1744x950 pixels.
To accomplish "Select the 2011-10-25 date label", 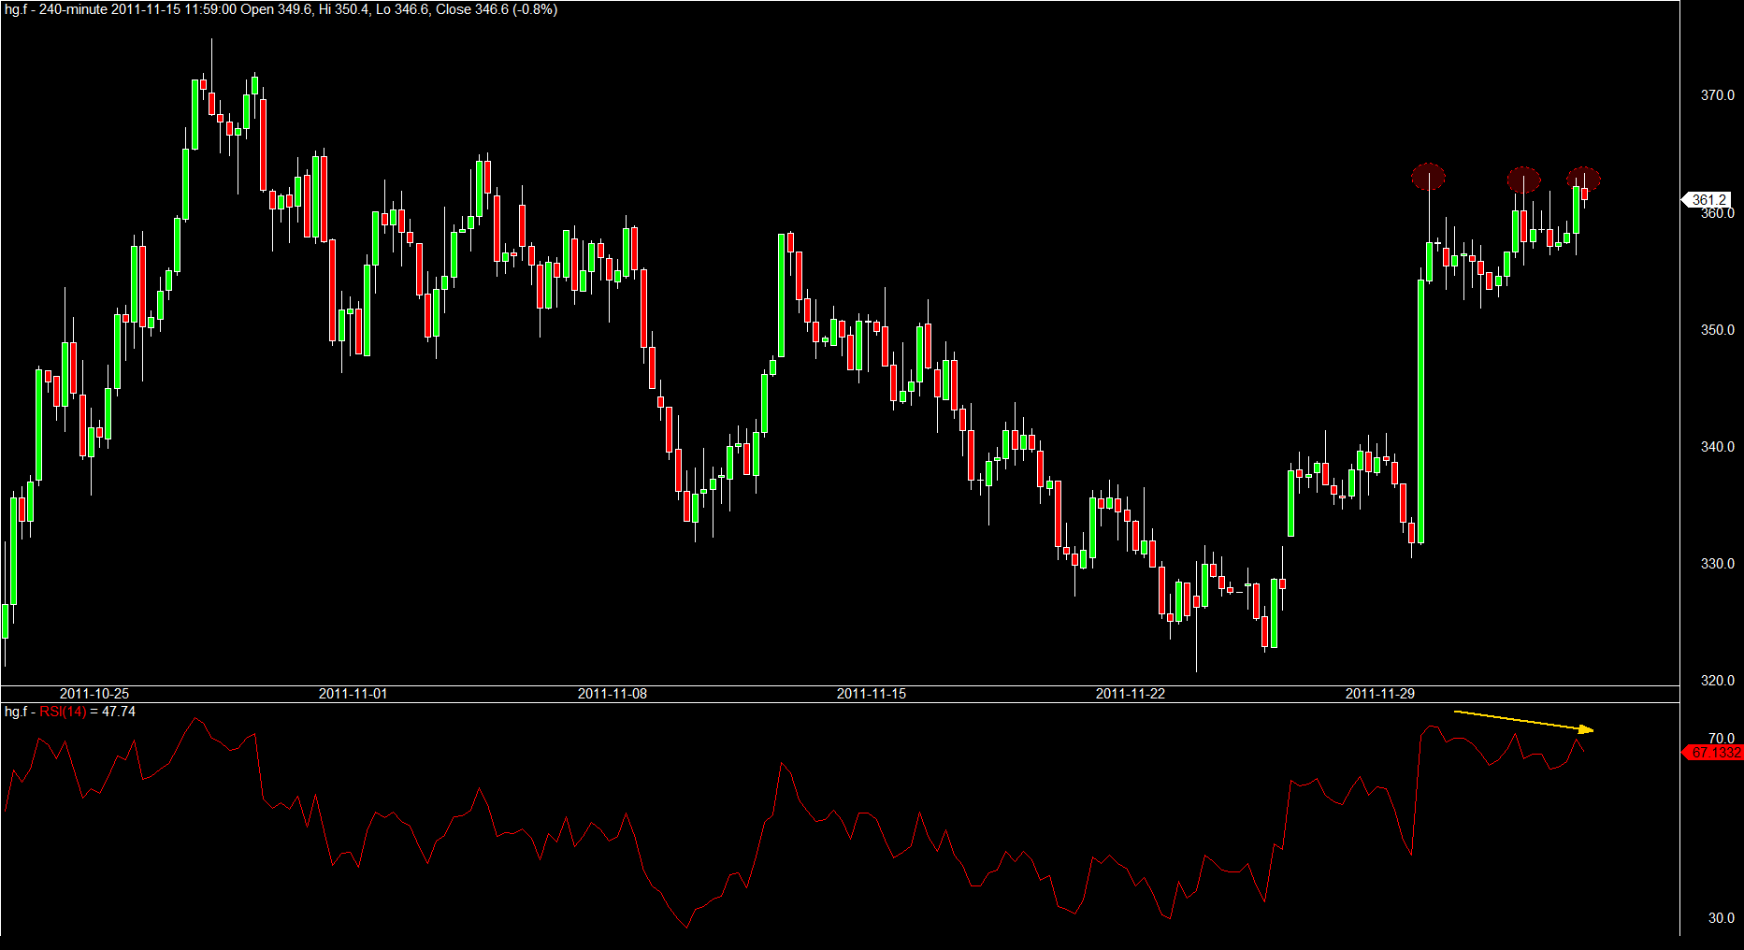I will click(x=94, y=694).
